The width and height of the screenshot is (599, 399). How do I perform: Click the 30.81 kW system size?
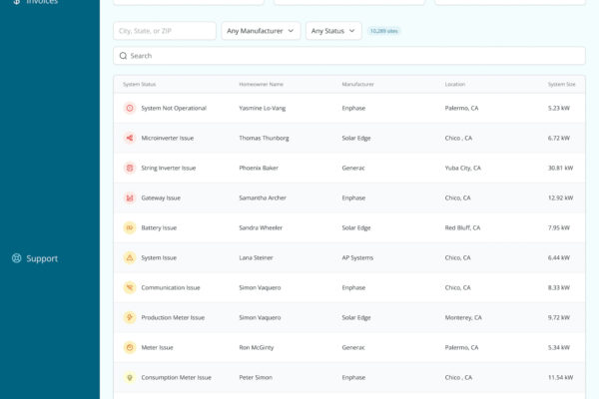coord(560,168)
